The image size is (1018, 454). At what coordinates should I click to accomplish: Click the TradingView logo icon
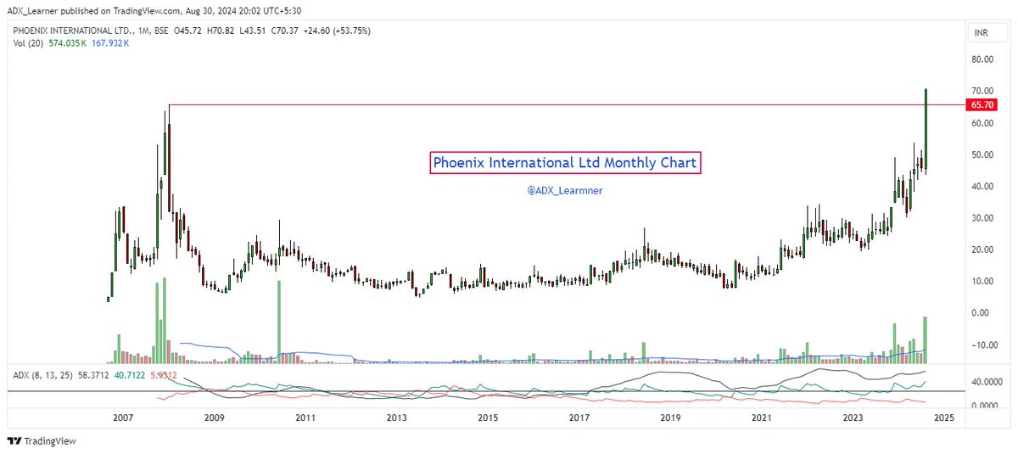click(x=14, y=441)
